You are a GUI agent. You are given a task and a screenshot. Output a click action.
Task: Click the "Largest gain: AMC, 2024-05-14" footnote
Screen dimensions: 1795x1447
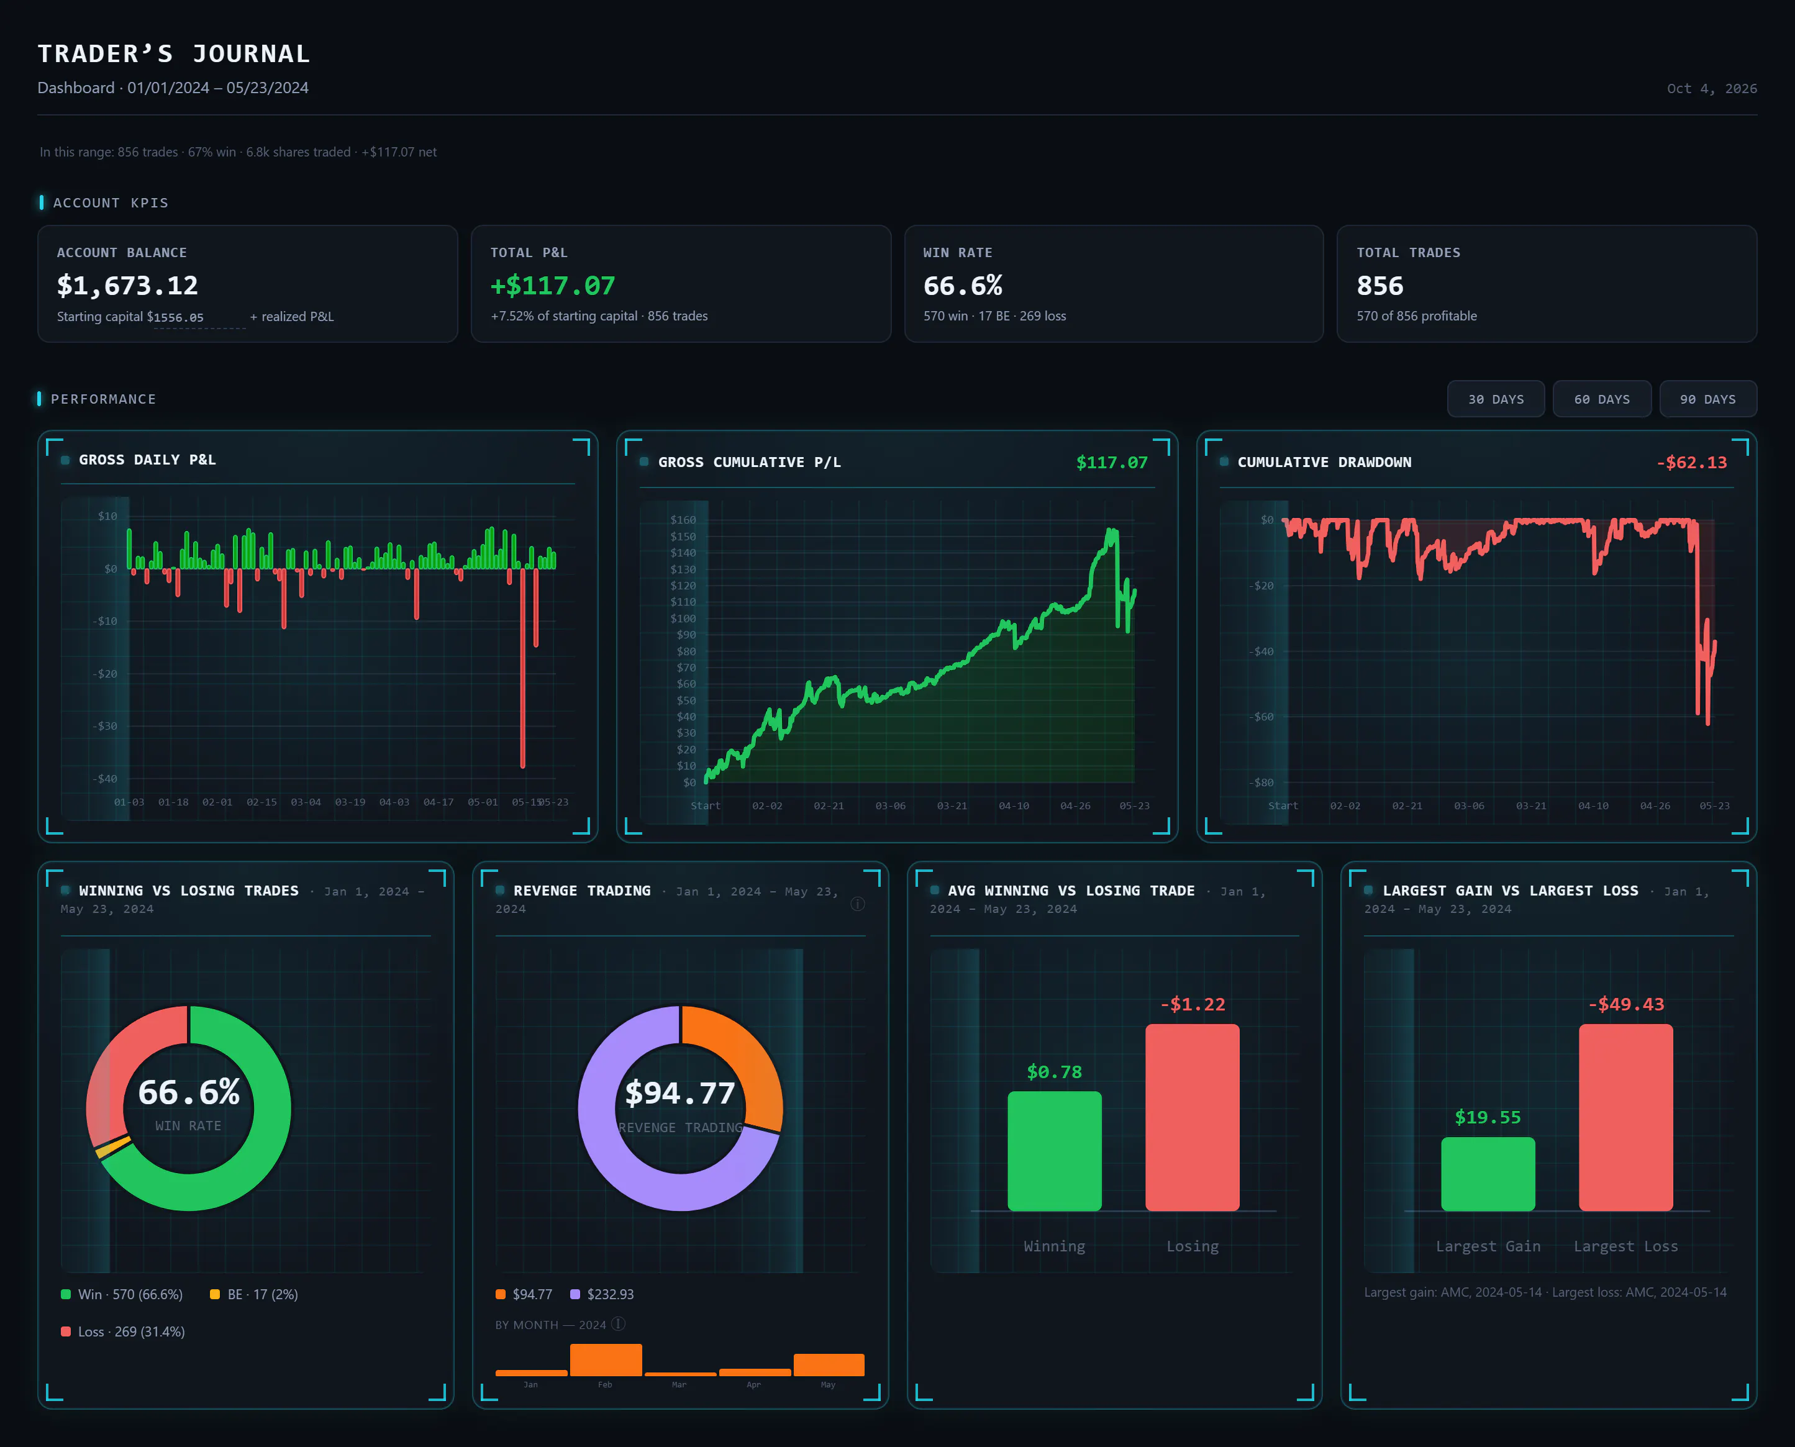coord(1453,1292)
